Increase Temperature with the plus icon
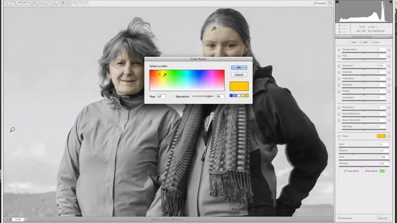The width and height of the screenshot is (397, 223). [x=389, y=50]
